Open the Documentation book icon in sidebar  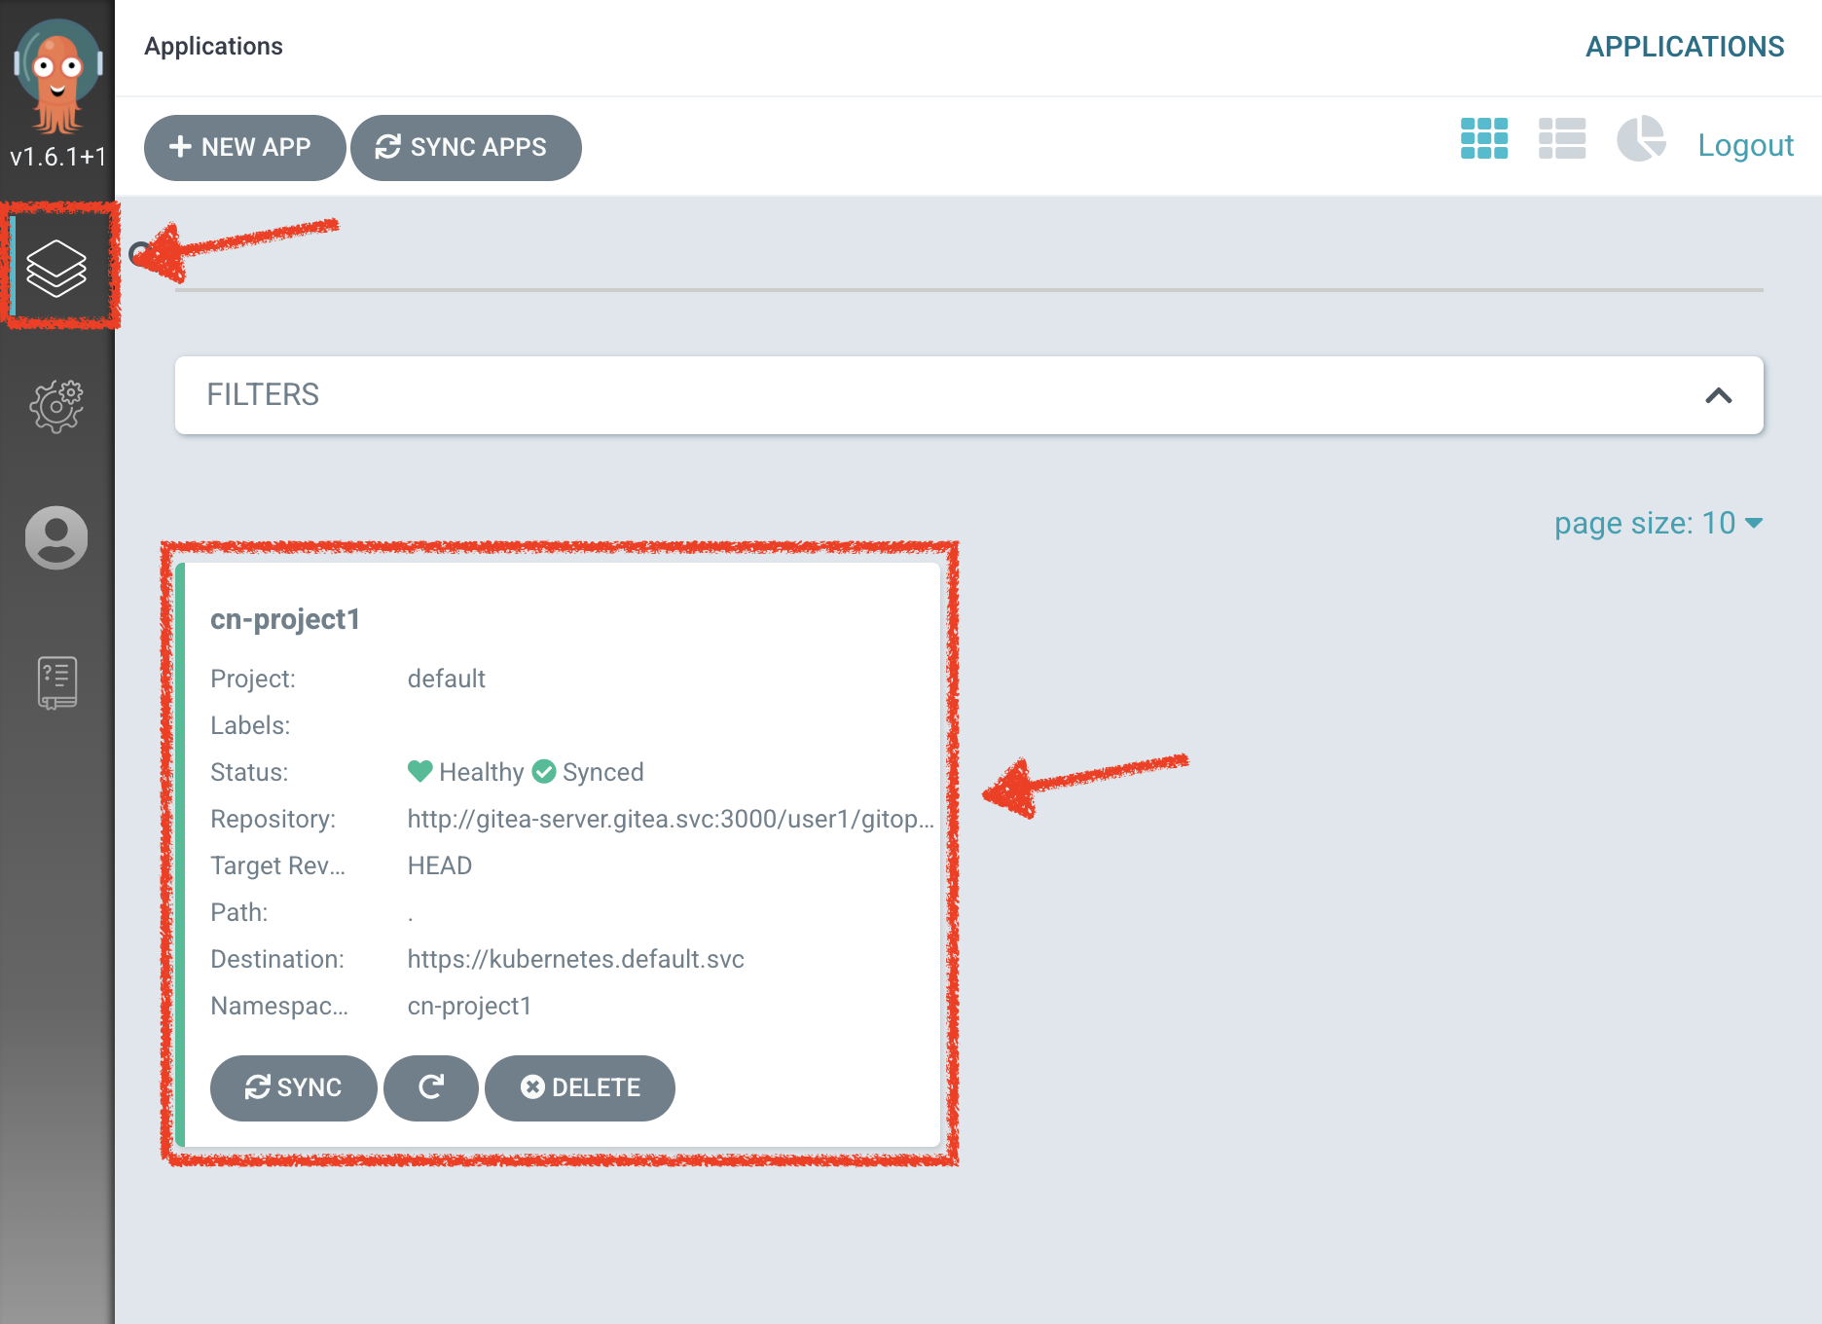click(x=57, y=682)
